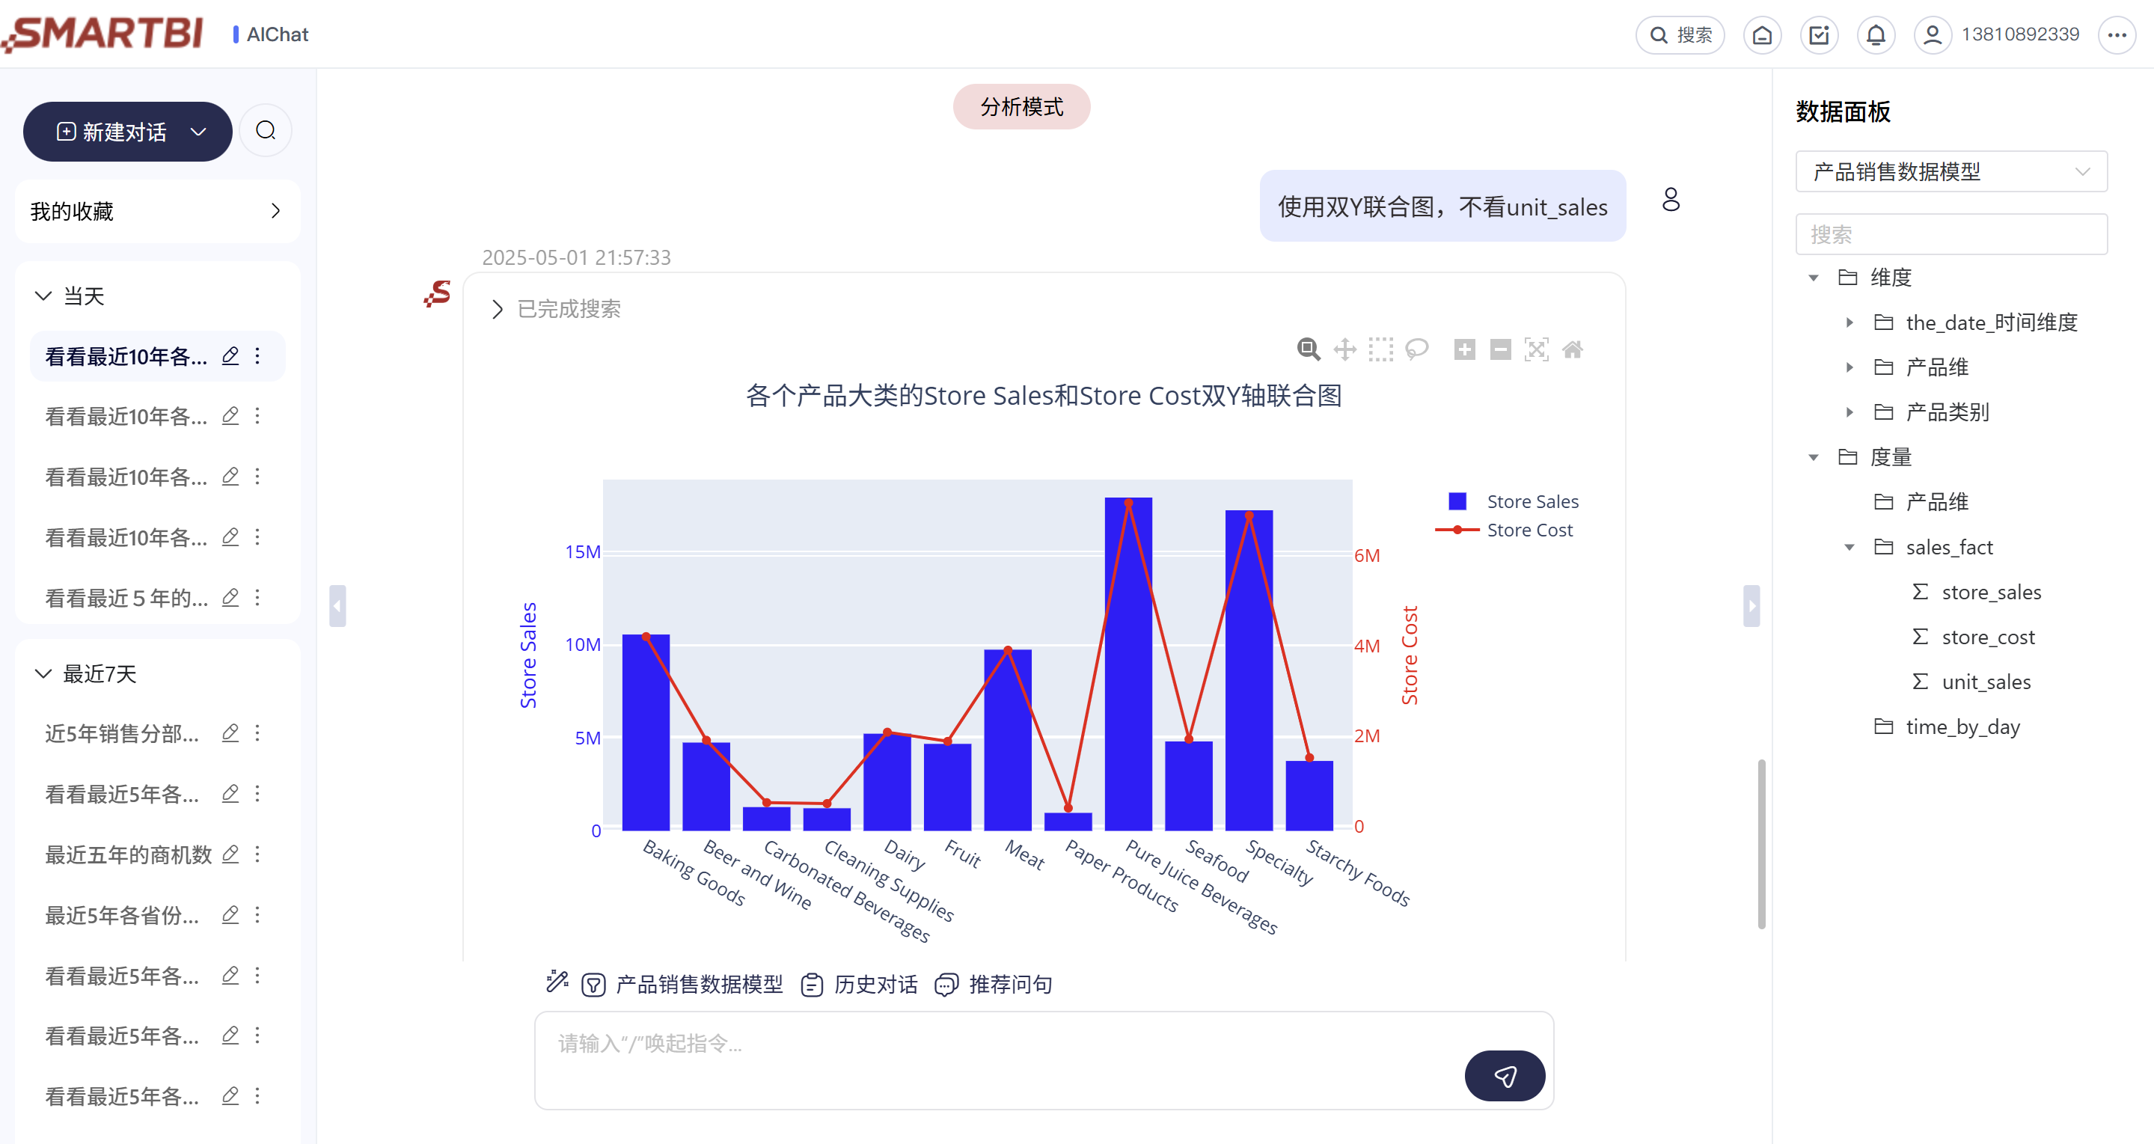Screen dimensions: 2154x1144
Task: Collapse the right data panel handle
Action: pos(1751,605)
